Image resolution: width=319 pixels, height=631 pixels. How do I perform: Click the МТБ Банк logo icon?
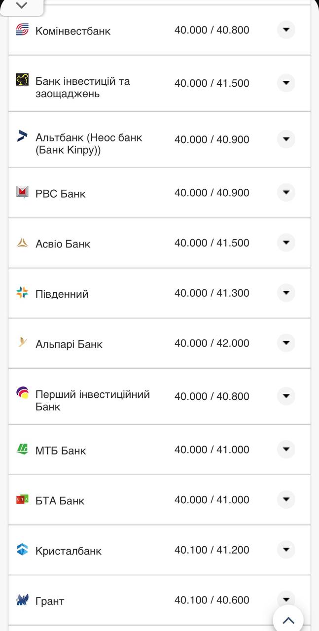click(x=22, y=449)
